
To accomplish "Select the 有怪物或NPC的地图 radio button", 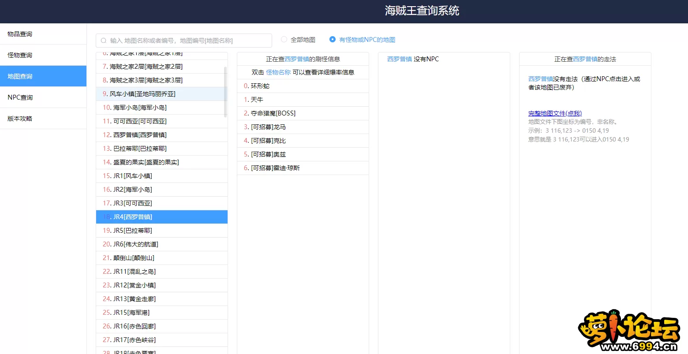I will 333,39.
